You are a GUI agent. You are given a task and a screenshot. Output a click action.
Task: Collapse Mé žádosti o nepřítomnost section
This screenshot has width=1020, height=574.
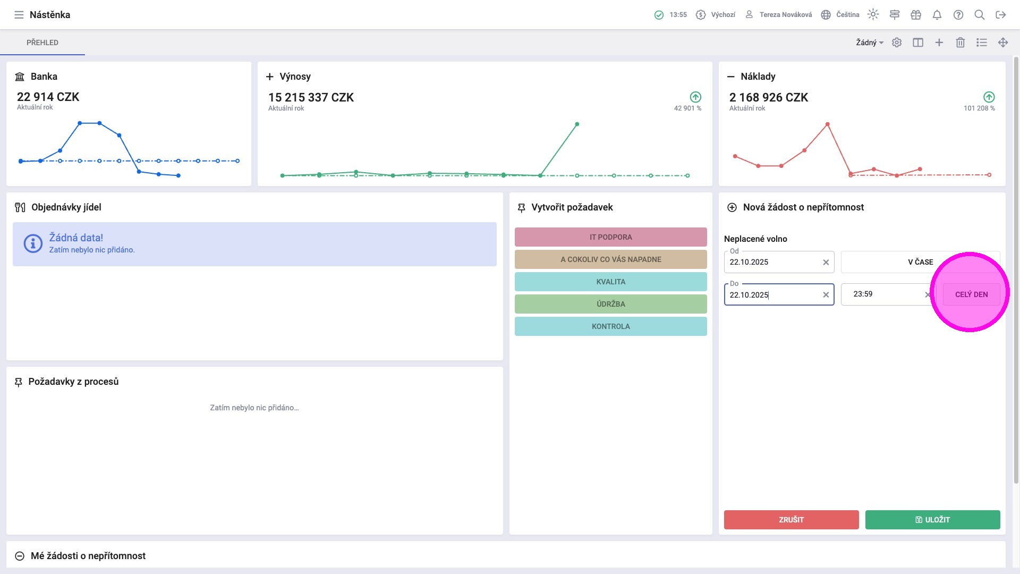point(20,556)
